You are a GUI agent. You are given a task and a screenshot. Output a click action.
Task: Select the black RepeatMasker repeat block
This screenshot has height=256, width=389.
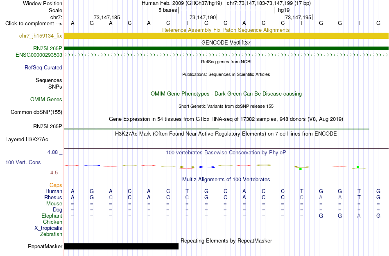(121, 246)
